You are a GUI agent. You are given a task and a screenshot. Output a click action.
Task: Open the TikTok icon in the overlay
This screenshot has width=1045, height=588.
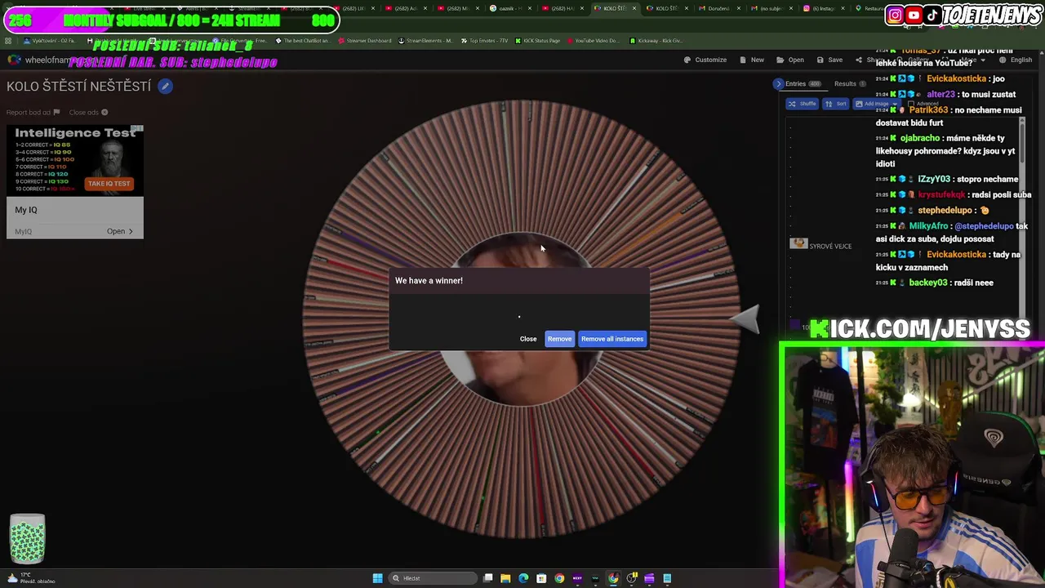coord(932,15)
